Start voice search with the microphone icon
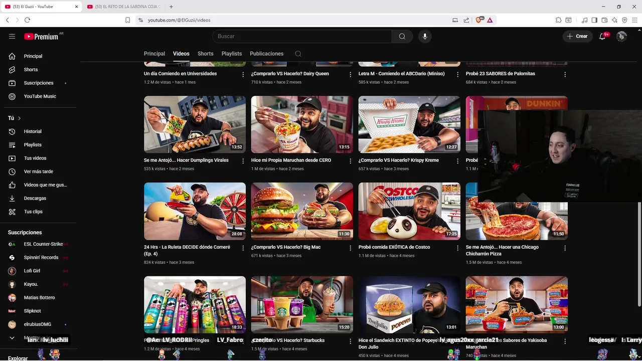Image resolution: width=642 pixels, height=361 pixels. (425, 36)
